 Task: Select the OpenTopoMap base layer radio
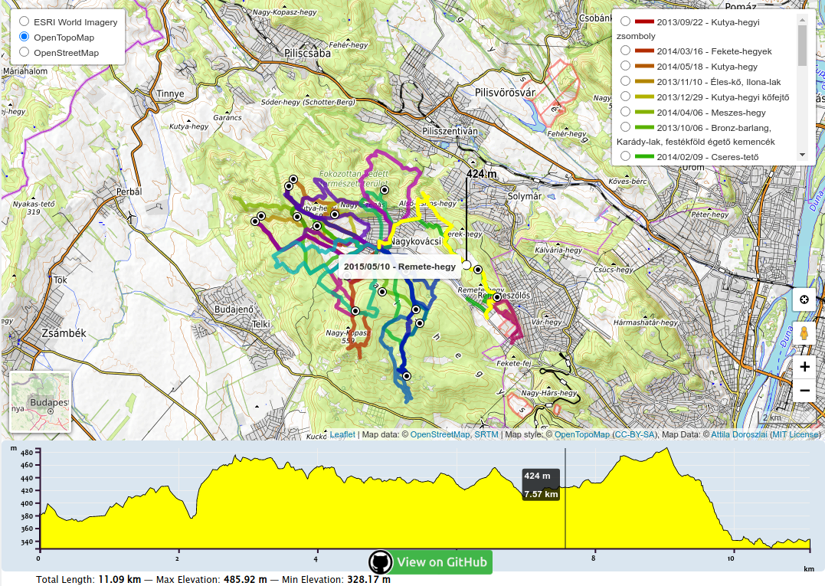tap(25, 37)
